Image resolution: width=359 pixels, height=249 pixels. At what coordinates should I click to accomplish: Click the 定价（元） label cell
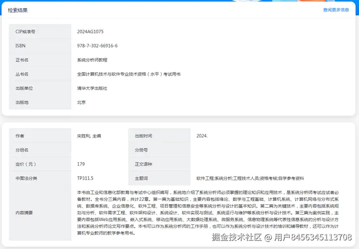click(x=40, y=164)
